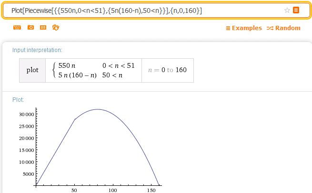Screen dimensions: 312x193
Task: Click the 'Plot:' section heading
Action: point(18,99)
